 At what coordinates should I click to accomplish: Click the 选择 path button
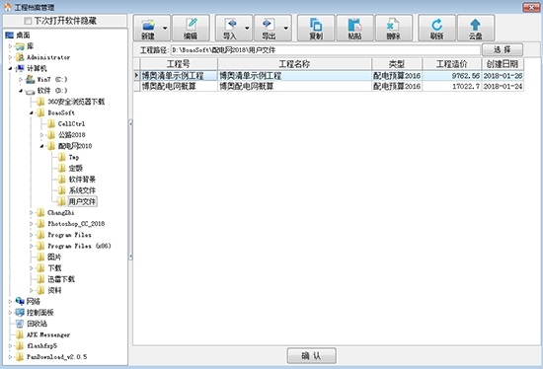tap(503, 50)
